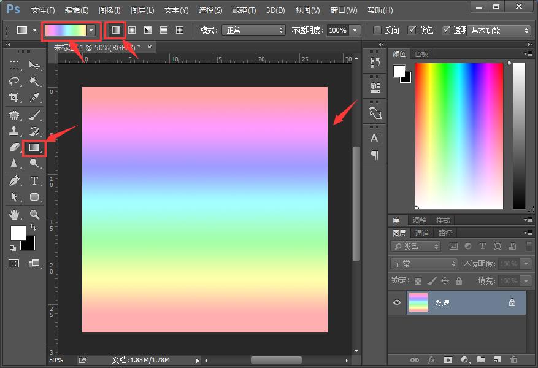Choose the Eyedropper tool
The height and width of the screenshot is (368, 538).
click(x=34, y=98)
